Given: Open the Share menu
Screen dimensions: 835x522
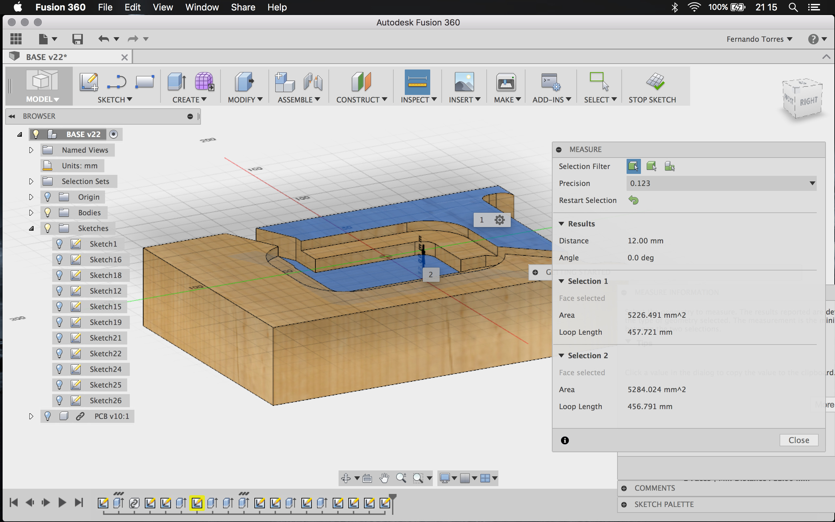Looking at the screenshot, I should (x=243, y=7).
